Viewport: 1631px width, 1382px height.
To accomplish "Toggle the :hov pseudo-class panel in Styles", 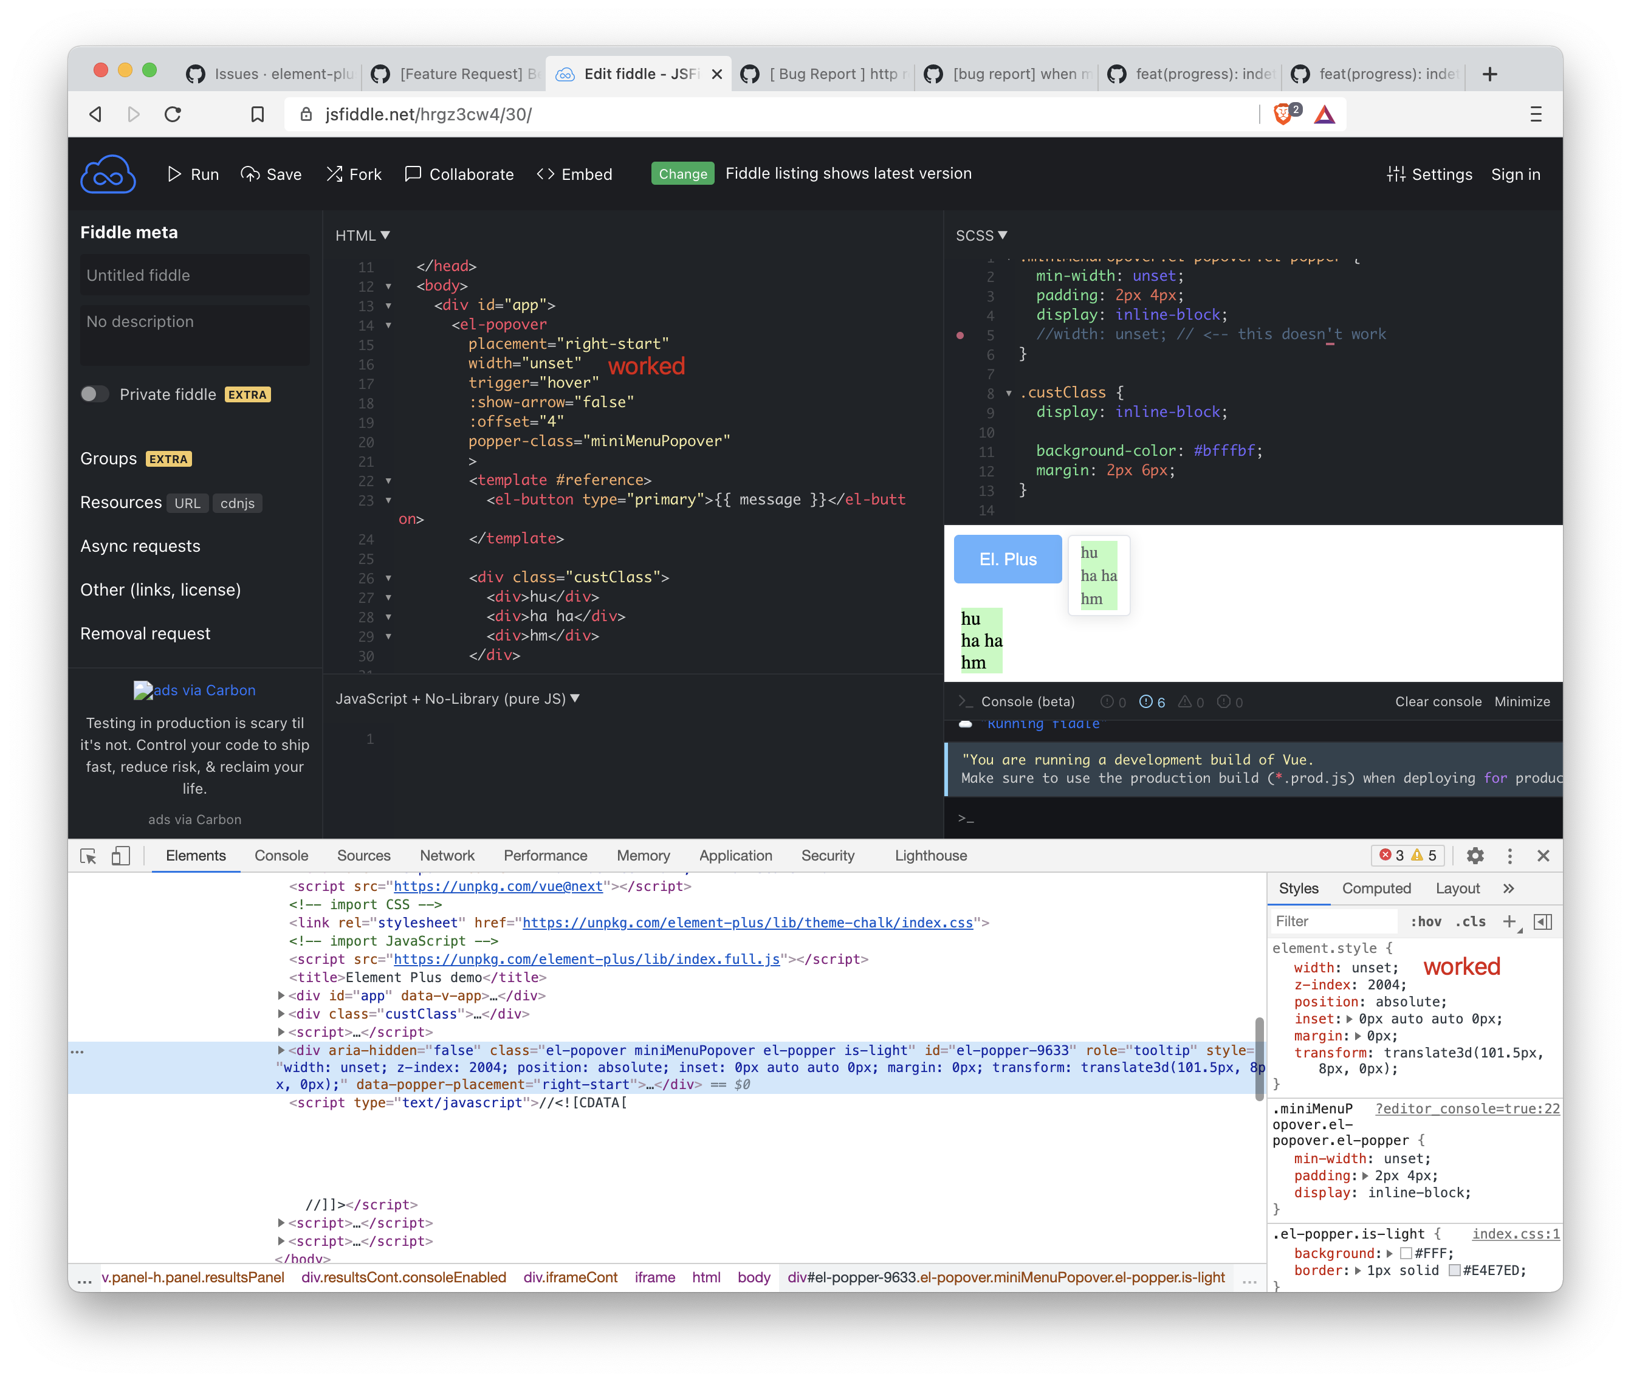I will click(x=1427, y=921).
